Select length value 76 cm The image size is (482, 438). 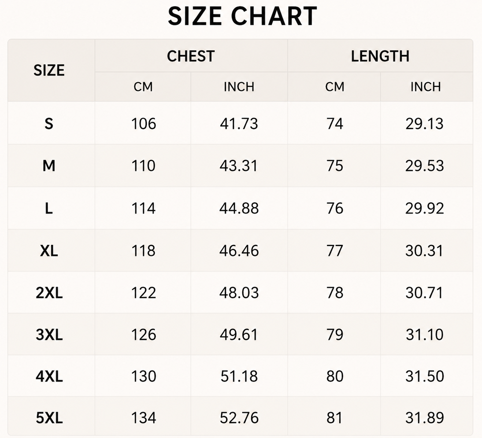[335, 208]
